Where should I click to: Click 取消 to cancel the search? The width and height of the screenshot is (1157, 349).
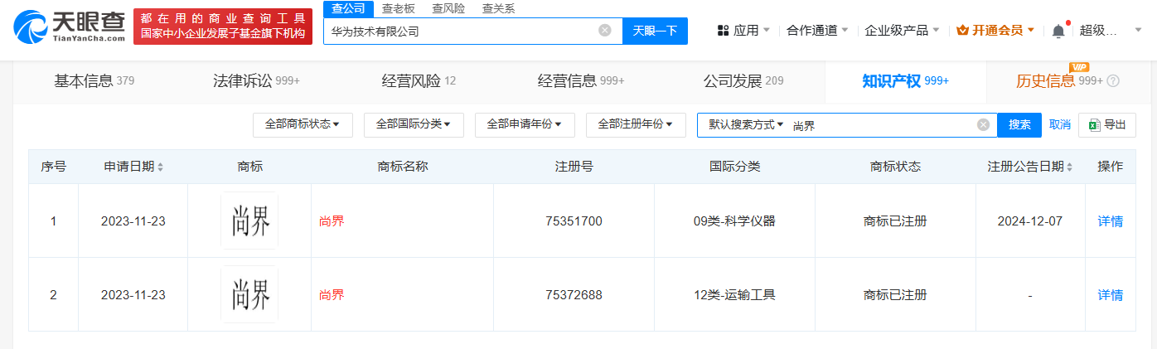point(1059,124)
